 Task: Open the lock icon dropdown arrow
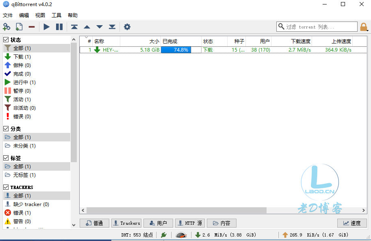367,30
